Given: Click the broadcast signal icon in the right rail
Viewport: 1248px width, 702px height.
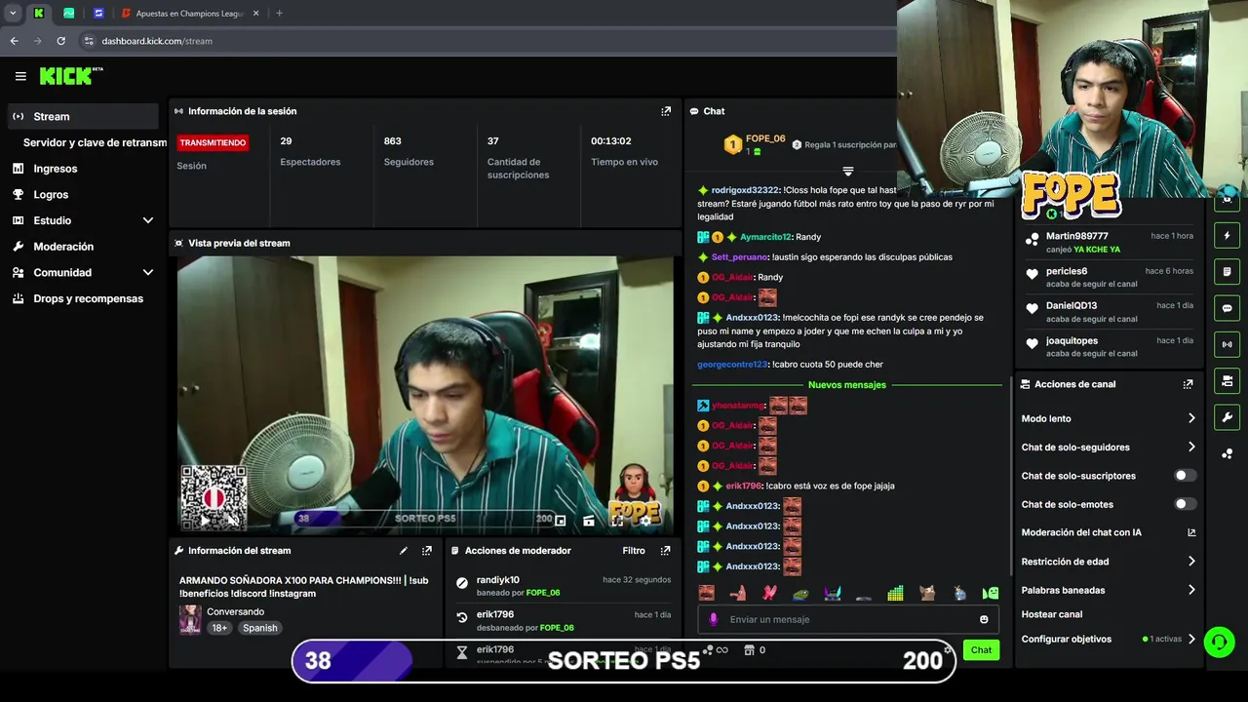Looking at the screenshot, I should pyautogui.click(x=1227, y=344).
